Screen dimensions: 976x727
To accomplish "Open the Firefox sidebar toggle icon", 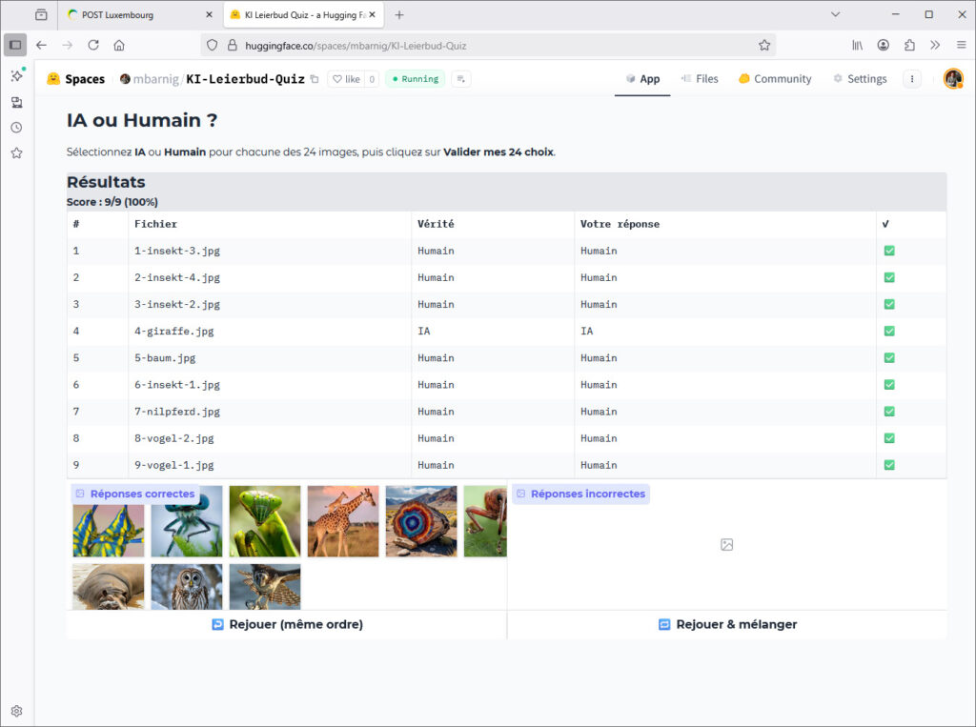I will pyautogui.click(x=15, y=45).
